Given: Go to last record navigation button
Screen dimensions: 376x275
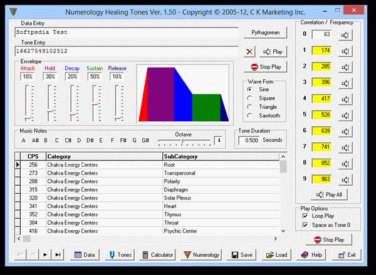Looking at the screenshot, I should (58, 254).
